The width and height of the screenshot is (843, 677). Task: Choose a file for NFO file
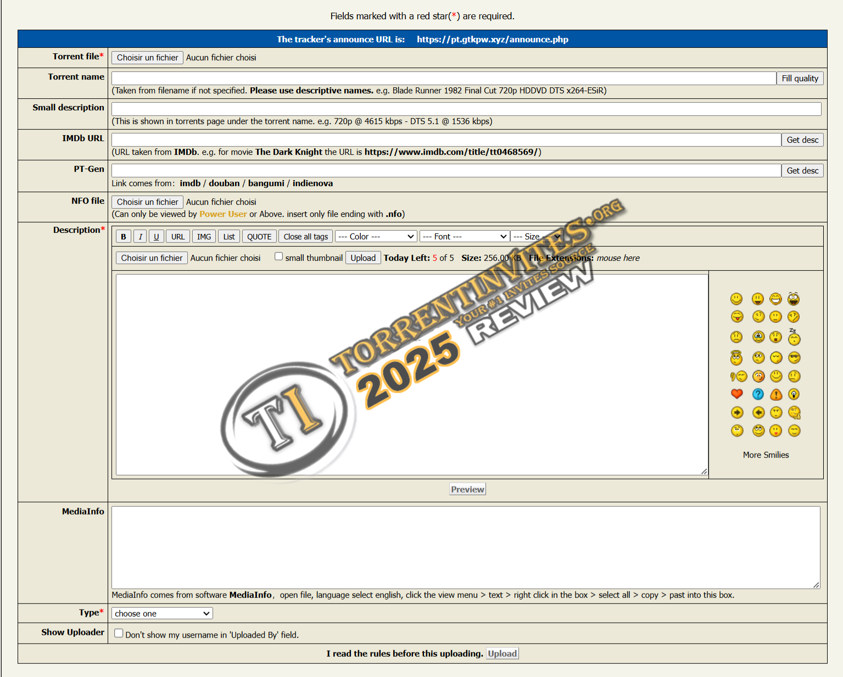tap(147, 202)
